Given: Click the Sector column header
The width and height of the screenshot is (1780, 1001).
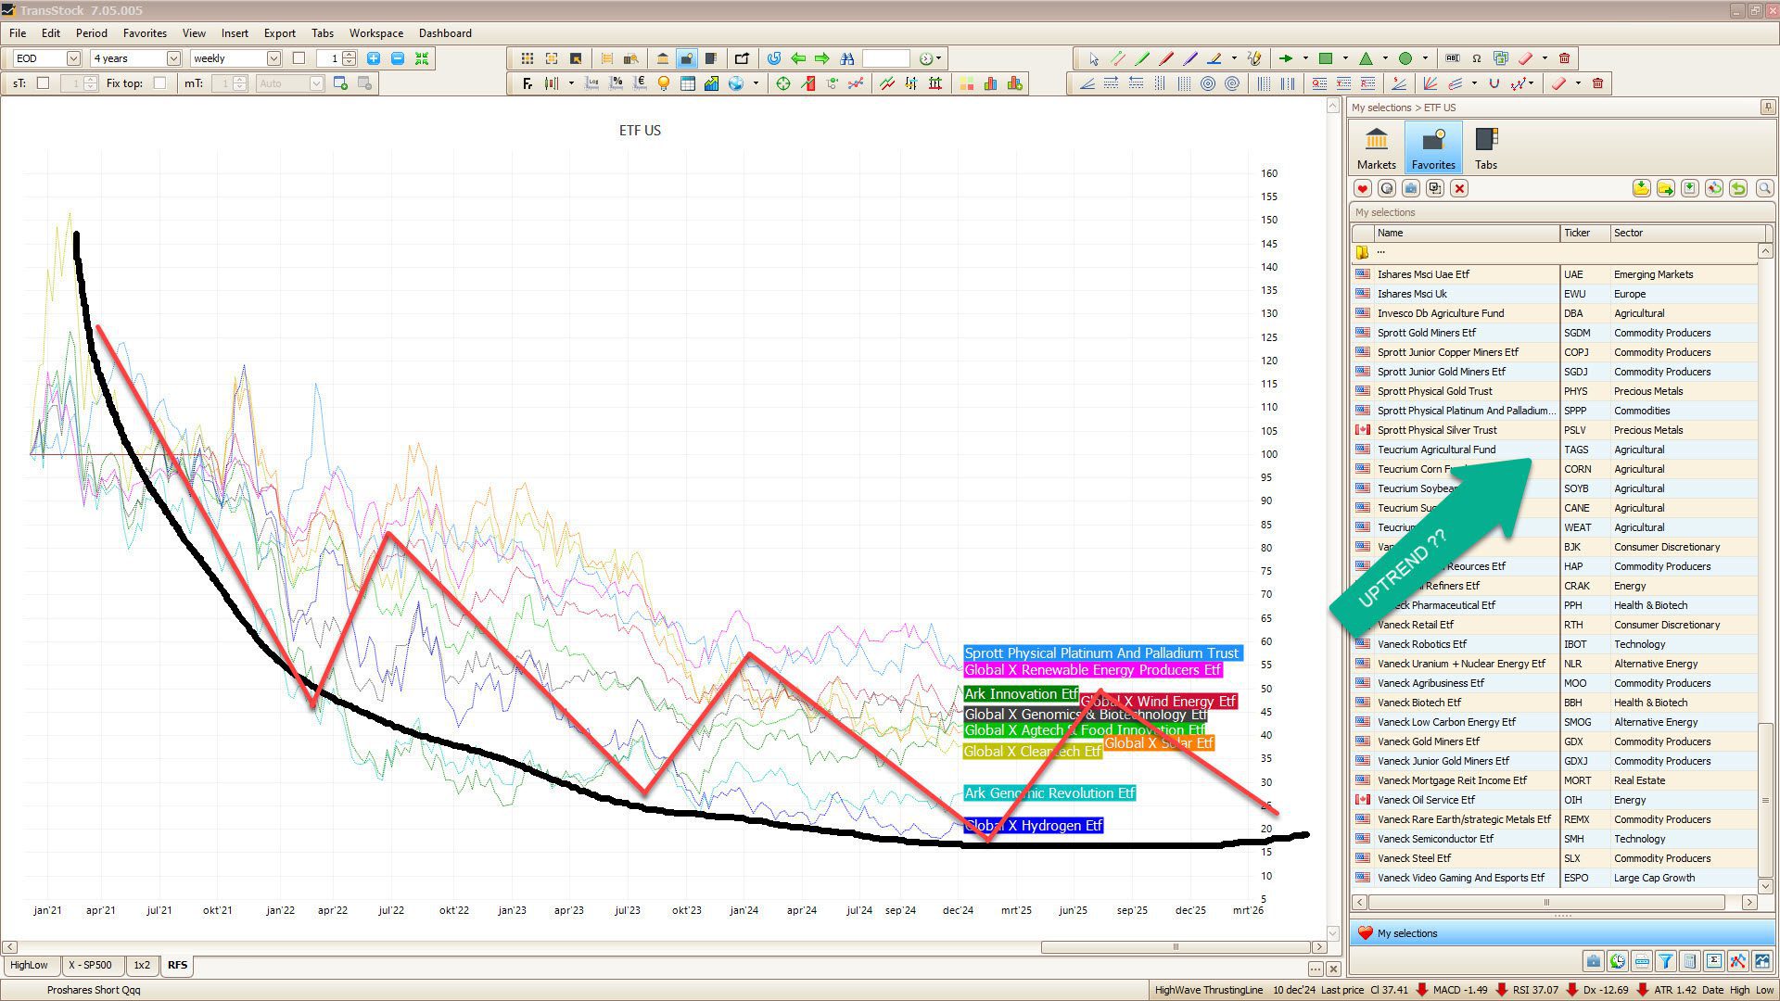Looking at the screenshot, I should [x=1629, y=233].
